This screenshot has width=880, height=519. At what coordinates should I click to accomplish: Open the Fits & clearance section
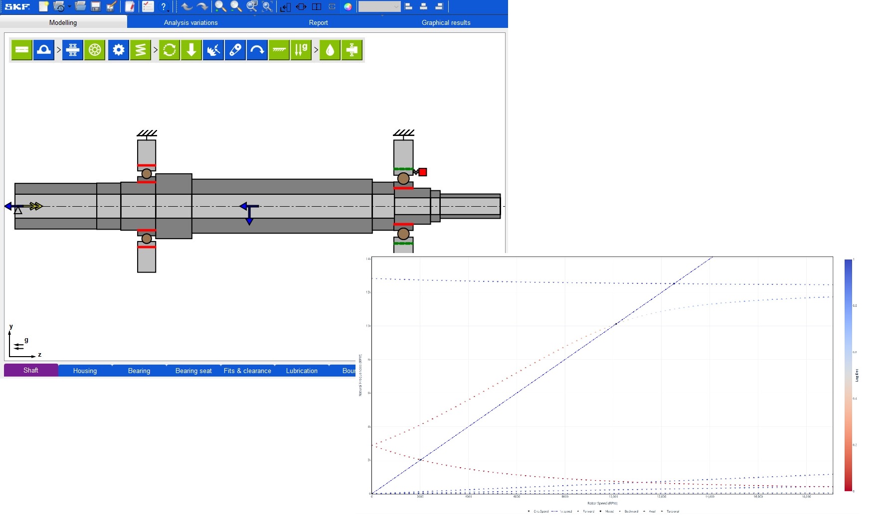coord(247,371)
